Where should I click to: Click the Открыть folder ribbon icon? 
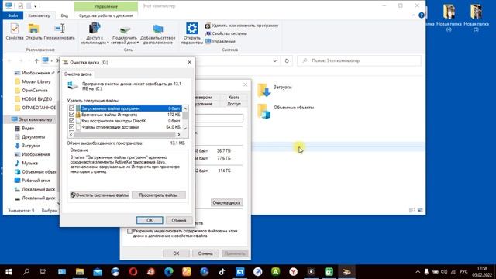click(33, 32)
